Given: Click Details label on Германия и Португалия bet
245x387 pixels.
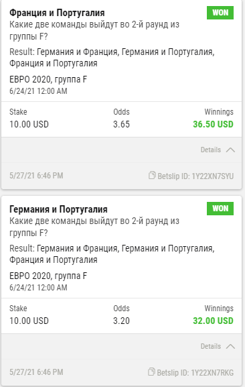Looking at the screenshot, I should pos(211,346).
